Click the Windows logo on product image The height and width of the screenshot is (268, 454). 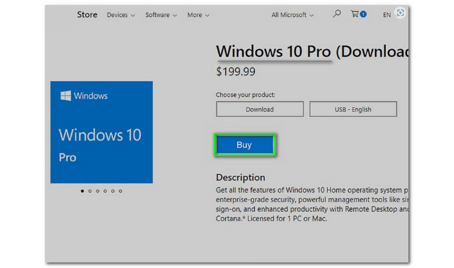[x=66, y=96]
